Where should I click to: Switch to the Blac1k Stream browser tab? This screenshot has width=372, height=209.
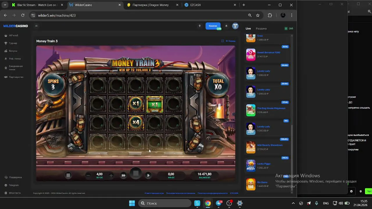pos(37,5)
